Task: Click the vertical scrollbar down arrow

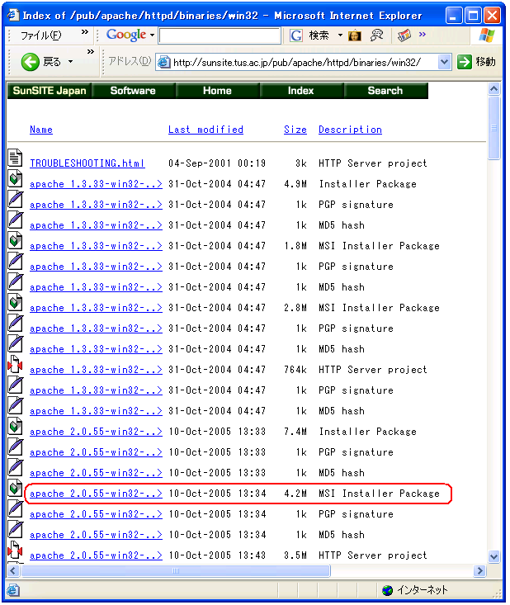Action: (x=494, y=557)
